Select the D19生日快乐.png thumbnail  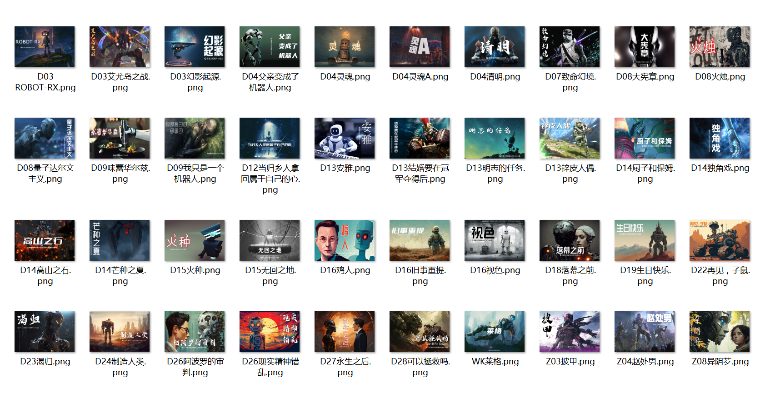pyautogui.click(x=645, y=240)
